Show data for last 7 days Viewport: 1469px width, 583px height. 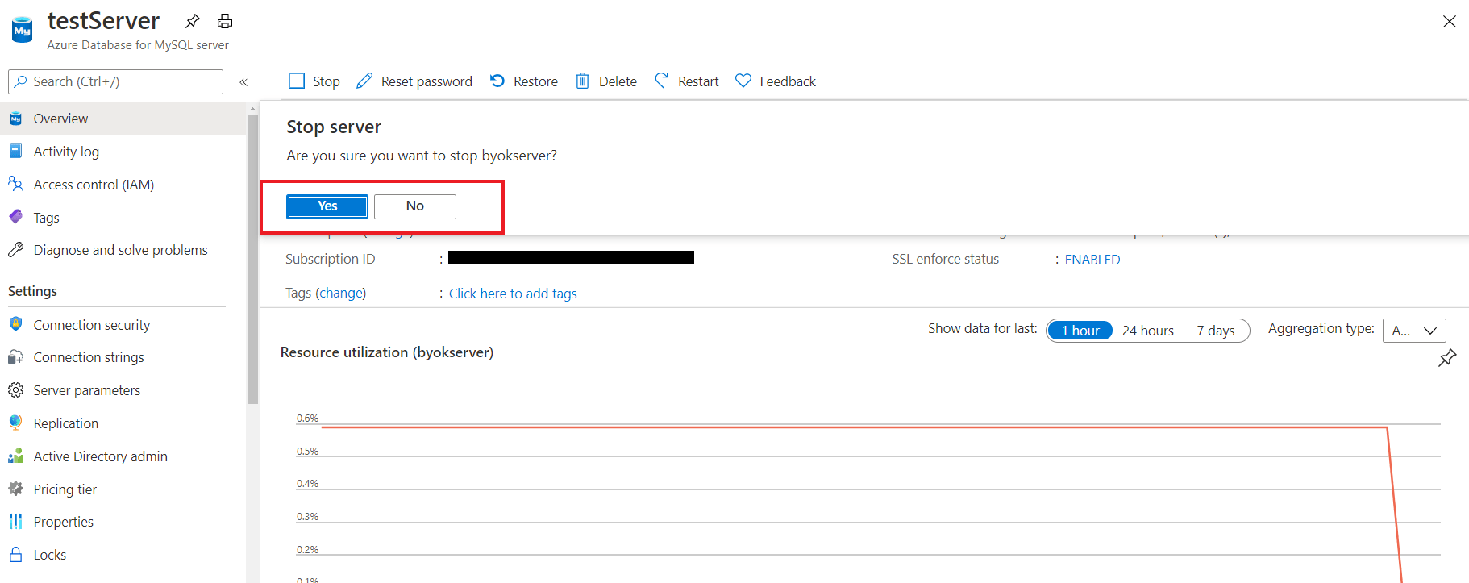(1216, 331)
